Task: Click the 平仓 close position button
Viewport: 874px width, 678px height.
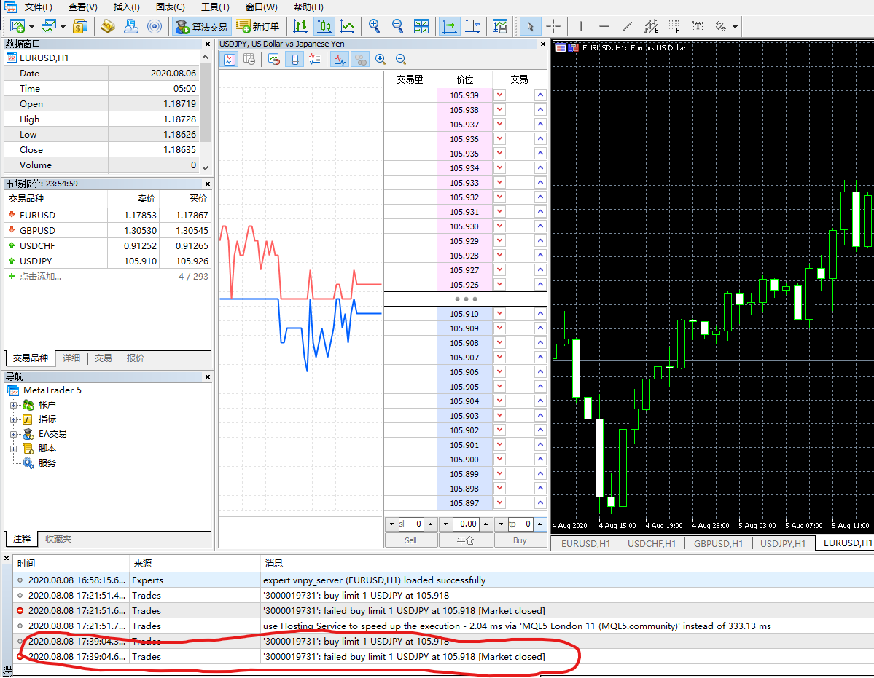Action: 465,540
